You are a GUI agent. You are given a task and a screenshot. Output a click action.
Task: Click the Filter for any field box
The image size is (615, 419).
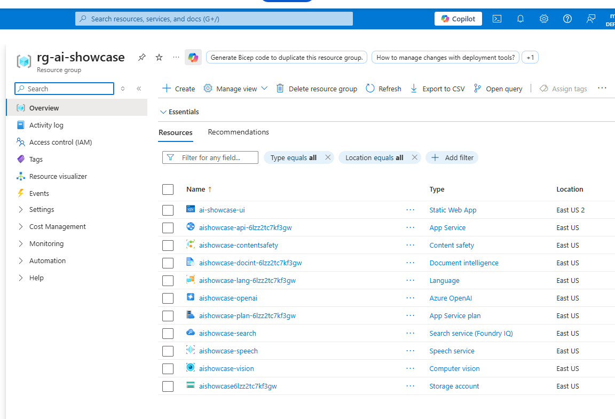pyautogui.click(x=210, y=157)
